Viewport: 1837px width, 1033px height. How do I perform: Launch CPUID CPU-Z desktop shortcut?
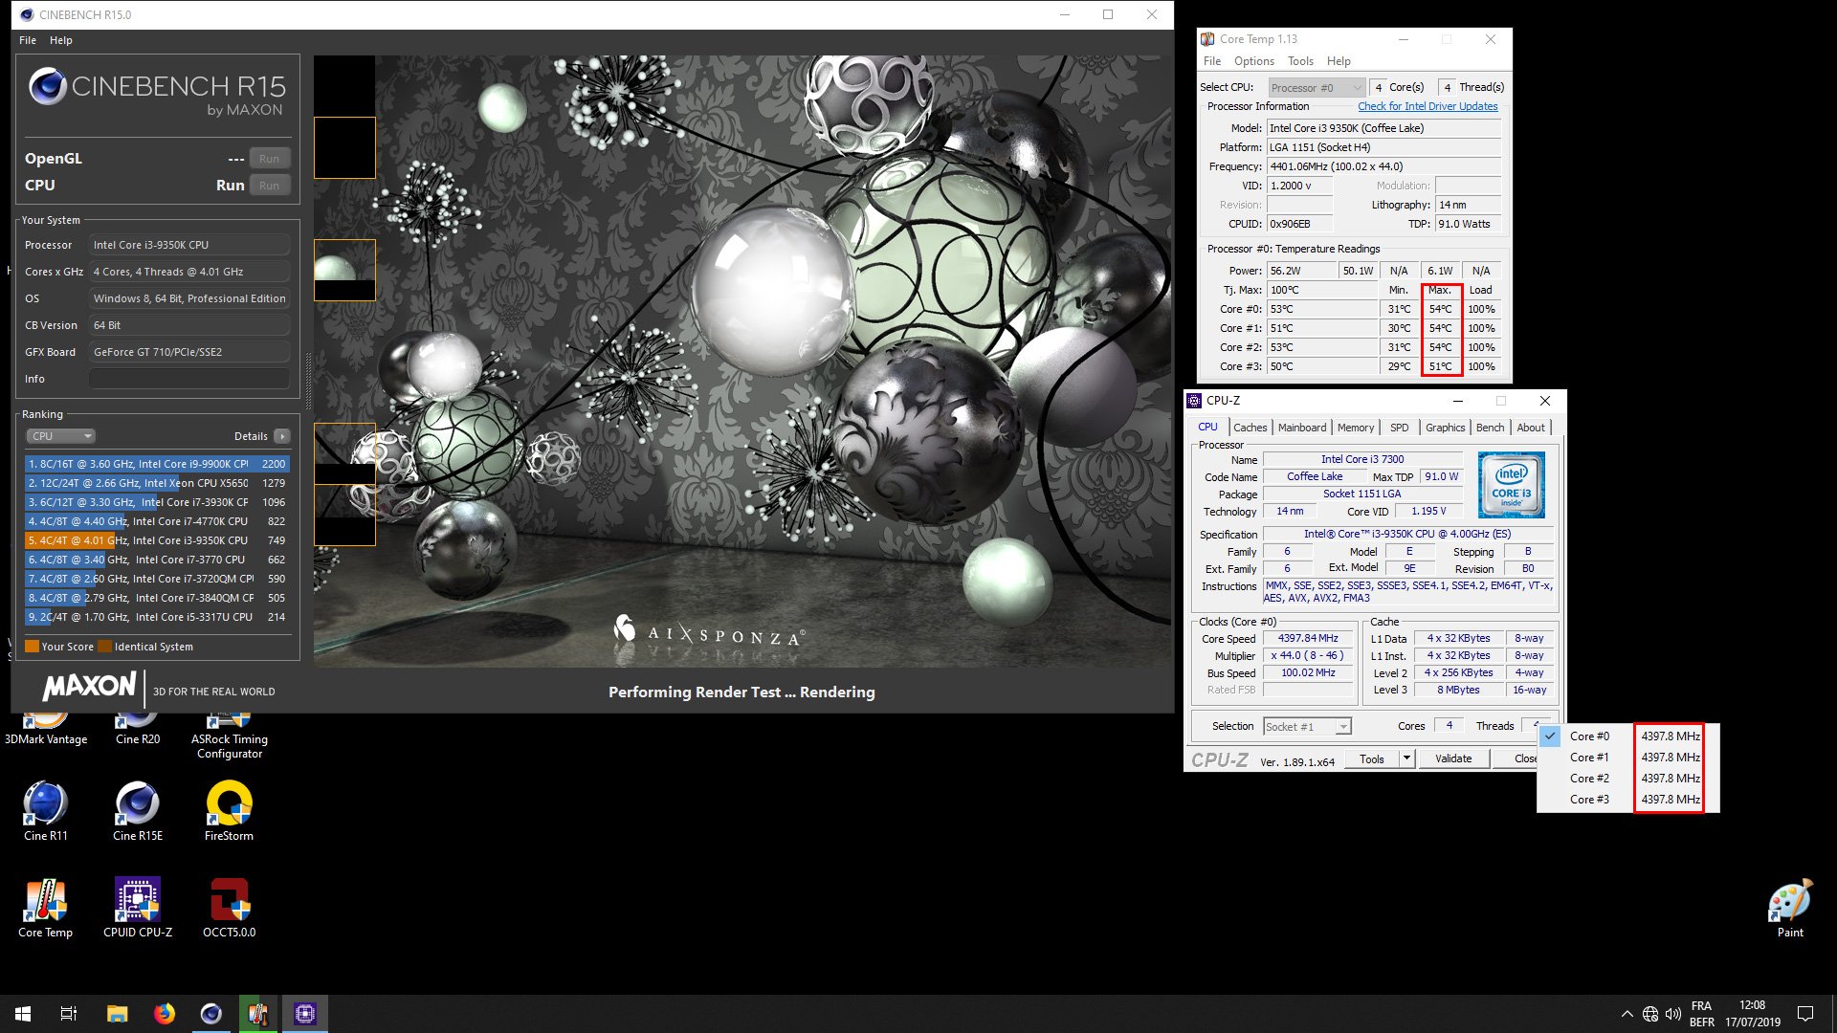[137, 909]
